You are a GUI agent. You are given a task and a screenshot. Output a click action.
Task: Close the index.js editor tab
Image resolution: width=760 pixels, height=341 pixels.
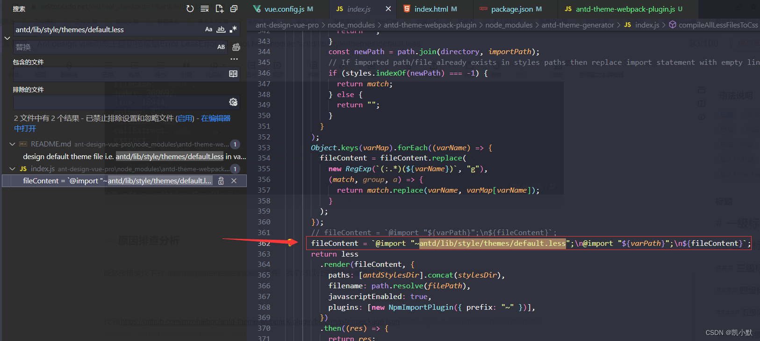[388, 9]
